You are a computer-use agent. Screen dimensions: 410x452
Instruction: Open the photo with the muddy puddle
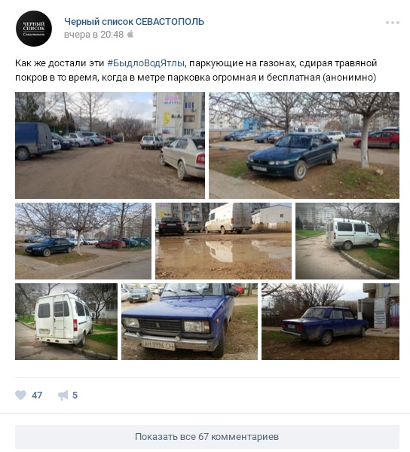(223, 241)
